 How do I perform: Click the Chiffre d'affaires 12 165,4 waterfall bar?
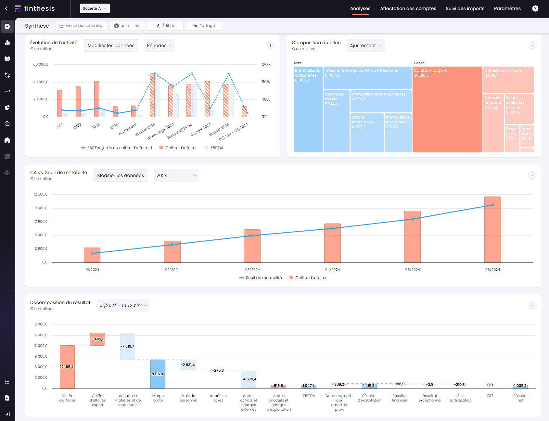(x=67, y=367)
